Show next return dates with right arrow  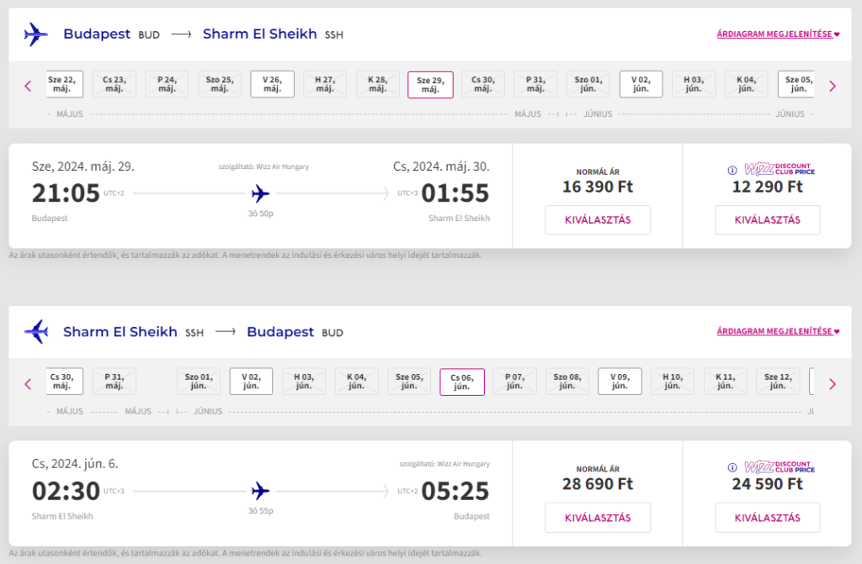coord(833,384)
